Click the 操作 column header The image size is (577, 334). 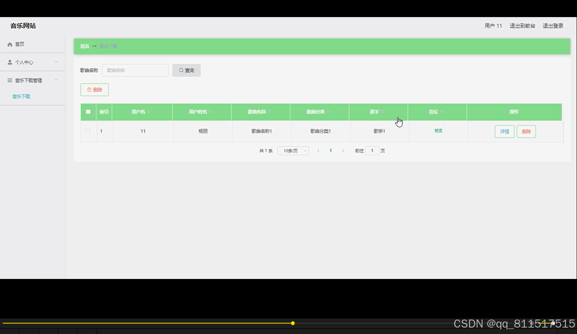pos(514,112)
